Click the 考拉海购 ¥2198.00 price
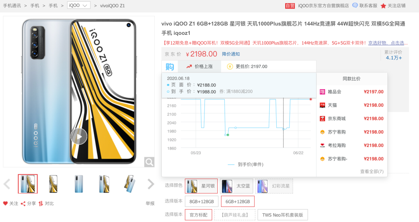419x222 pixels. 374,145
